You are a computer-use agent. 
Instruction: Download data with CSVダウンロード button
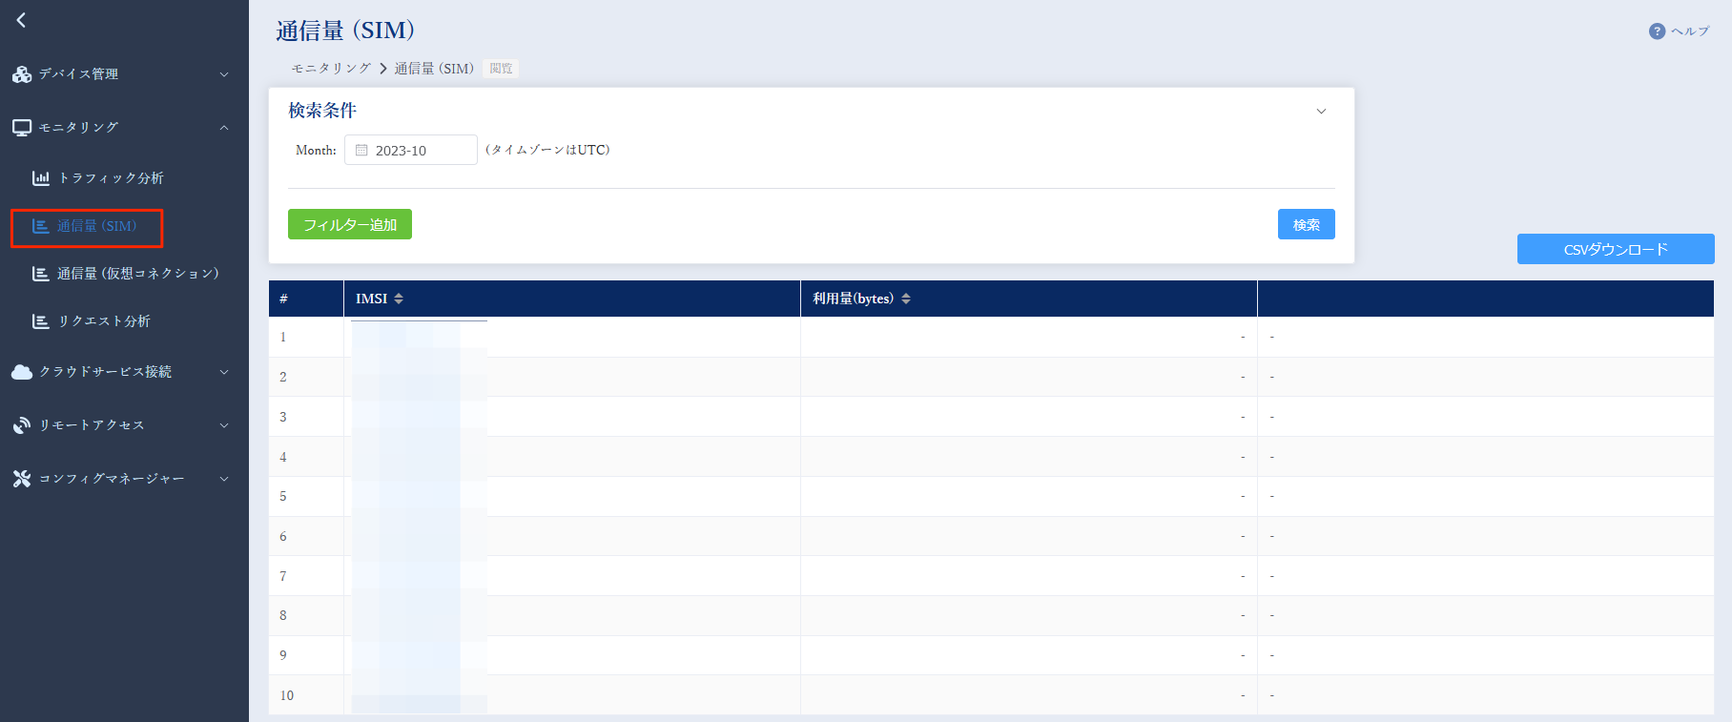pos(1616,249)
